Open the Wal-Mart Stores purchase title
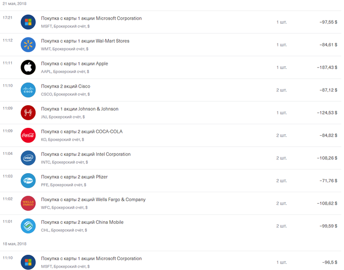Viewport: 344px width, 270px height. coord(85,41)
